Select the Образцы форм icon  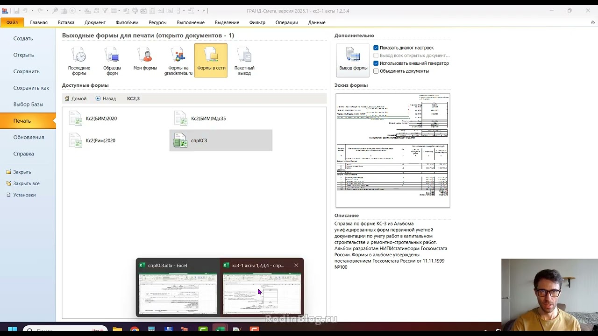click(x=112, y=61)
